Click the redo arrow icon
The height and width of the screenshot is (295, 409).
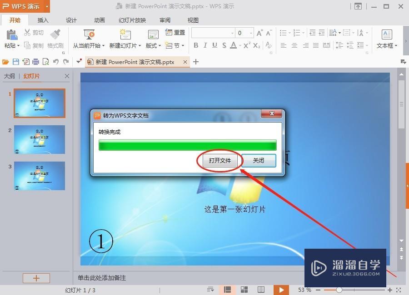66,62
